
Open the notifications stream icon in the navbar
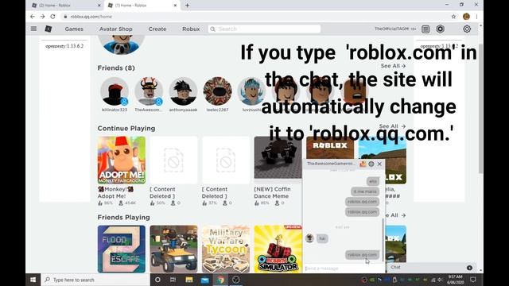tap(425, 29)
